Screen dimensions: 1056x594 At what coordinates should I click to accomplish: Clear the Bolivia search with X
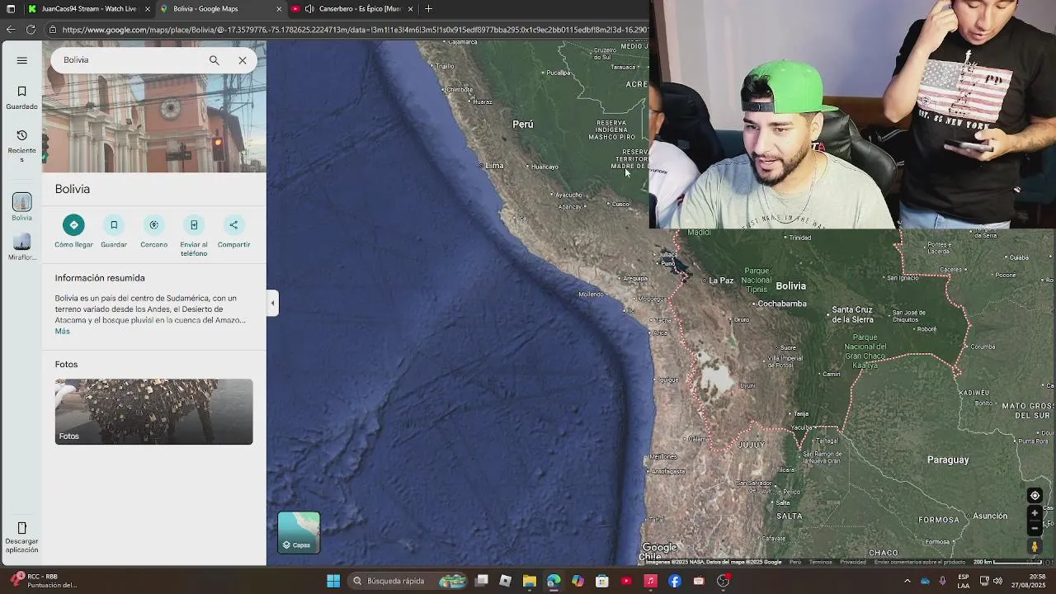tap(243, 60)
